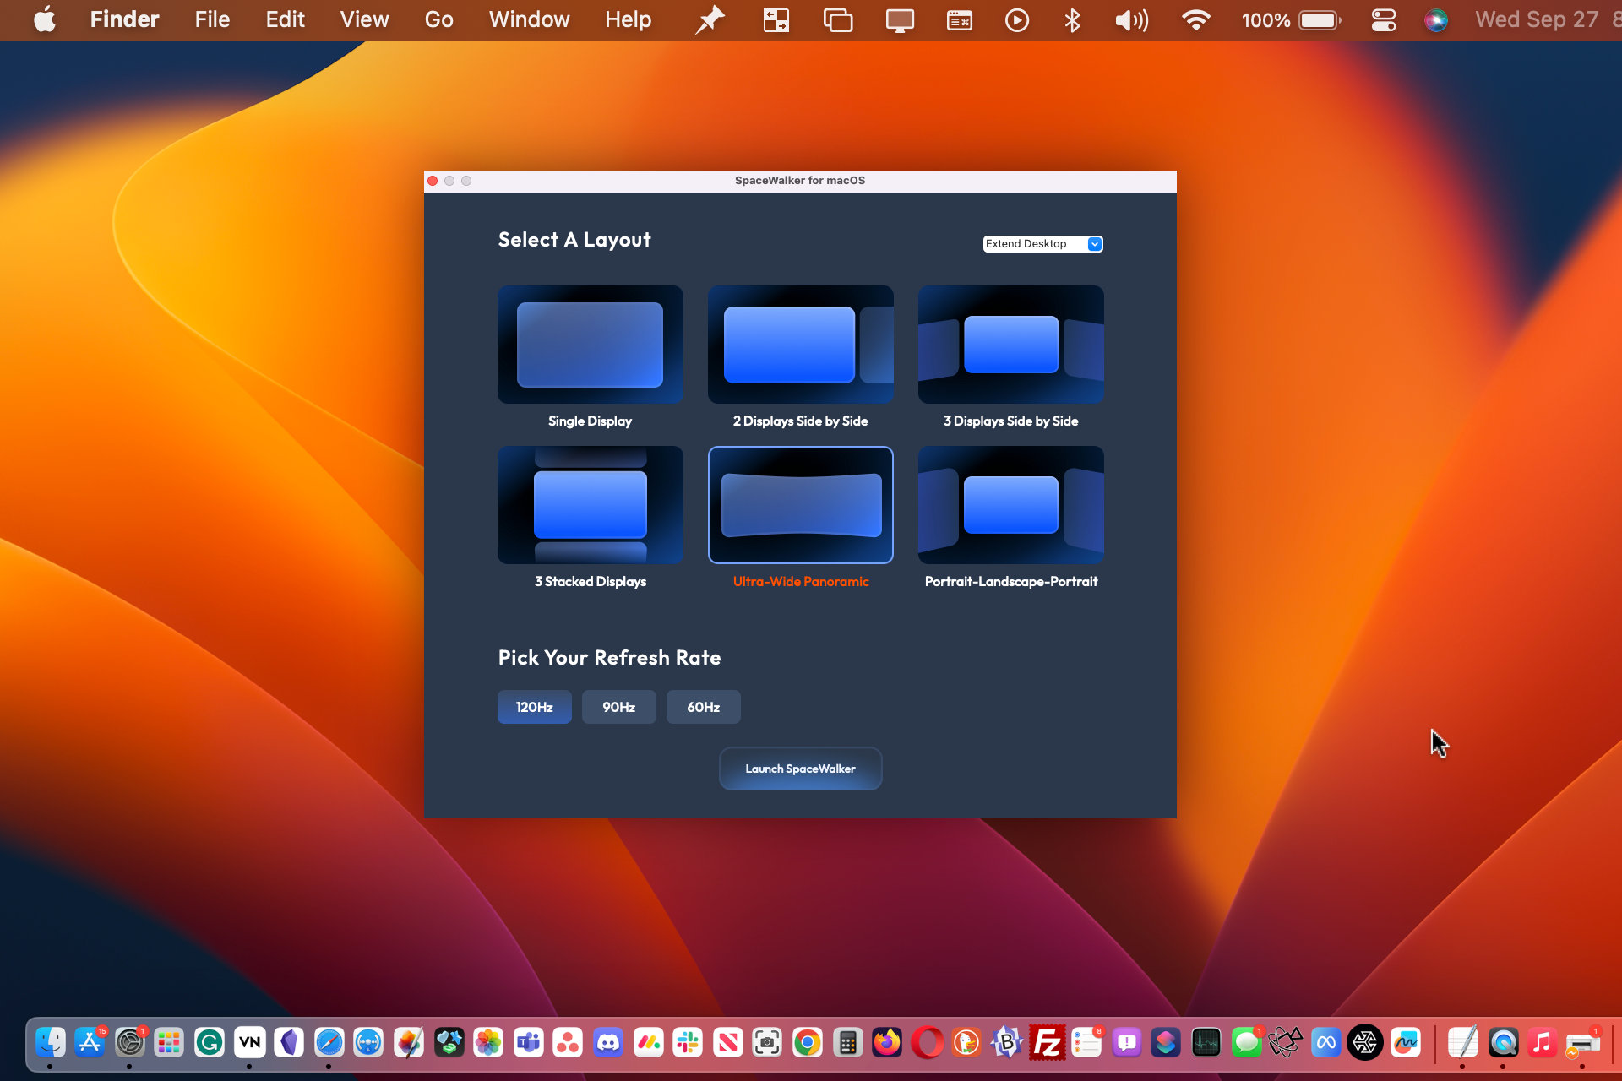Launch Grammarly from the Dock
Screen dimensions: 1622x1081
(x=210, y=1043)
